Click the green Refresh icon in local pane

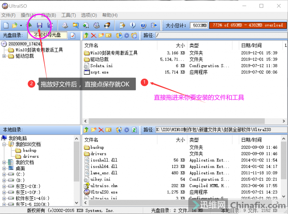coord(134,130)
